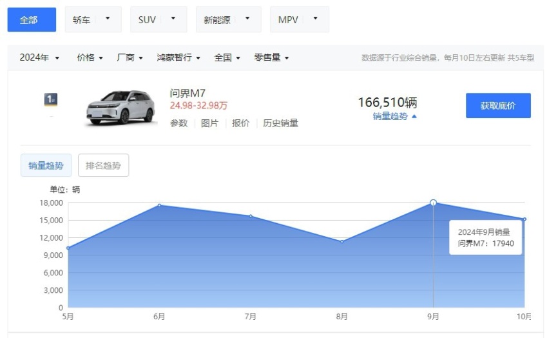The width and height of the screenshot is (549, 338).
Task: Click the 单位：辆 chart unit label
Action: pyautogui.click(x=65, y=190)
